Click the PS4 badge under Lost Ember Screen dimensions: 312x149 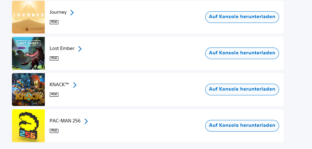tap(54, 58)
